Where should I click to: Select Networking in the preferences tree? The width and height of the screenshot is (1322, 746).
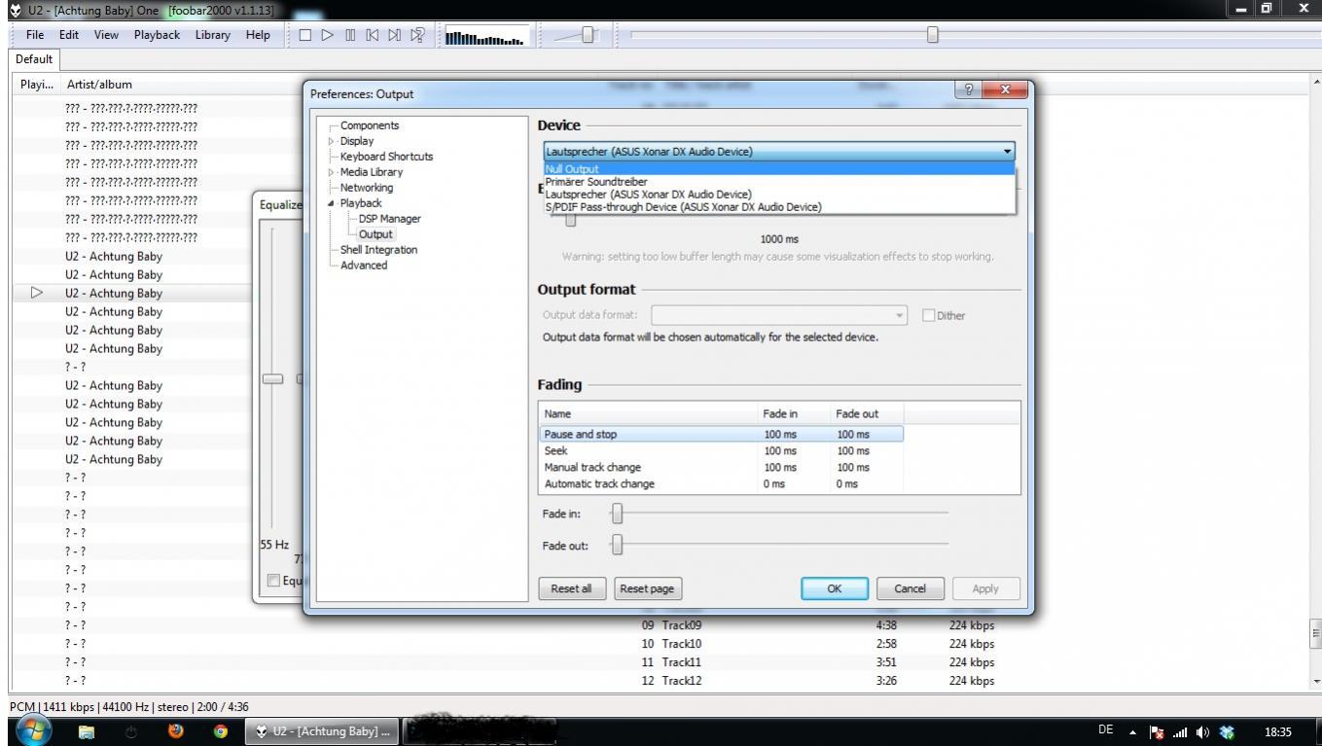click(x=367, y=188)
